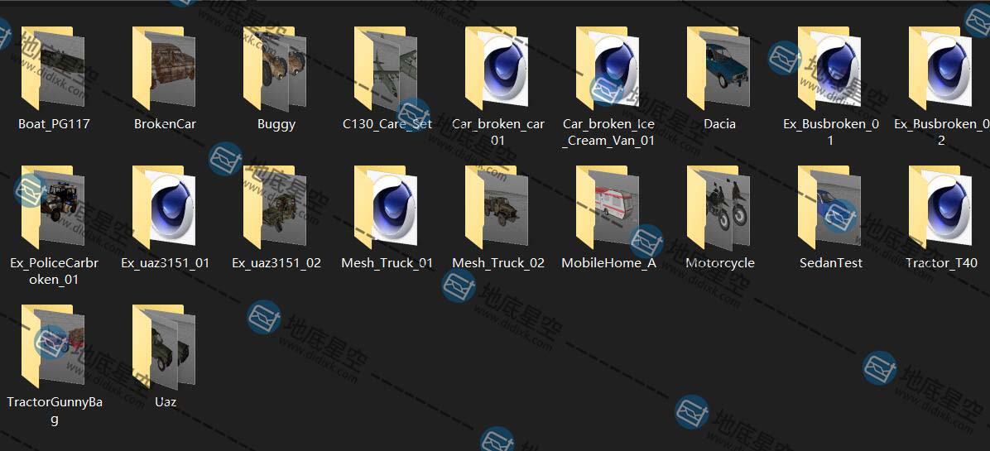This screenshot has height=451, width=990.
Task: Click the Motorcycle name text
Action: [720, 263]
